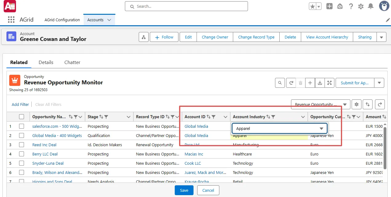
Task: Switch to the Details tab
Action: pyautogui.click(x=46, y=62)
